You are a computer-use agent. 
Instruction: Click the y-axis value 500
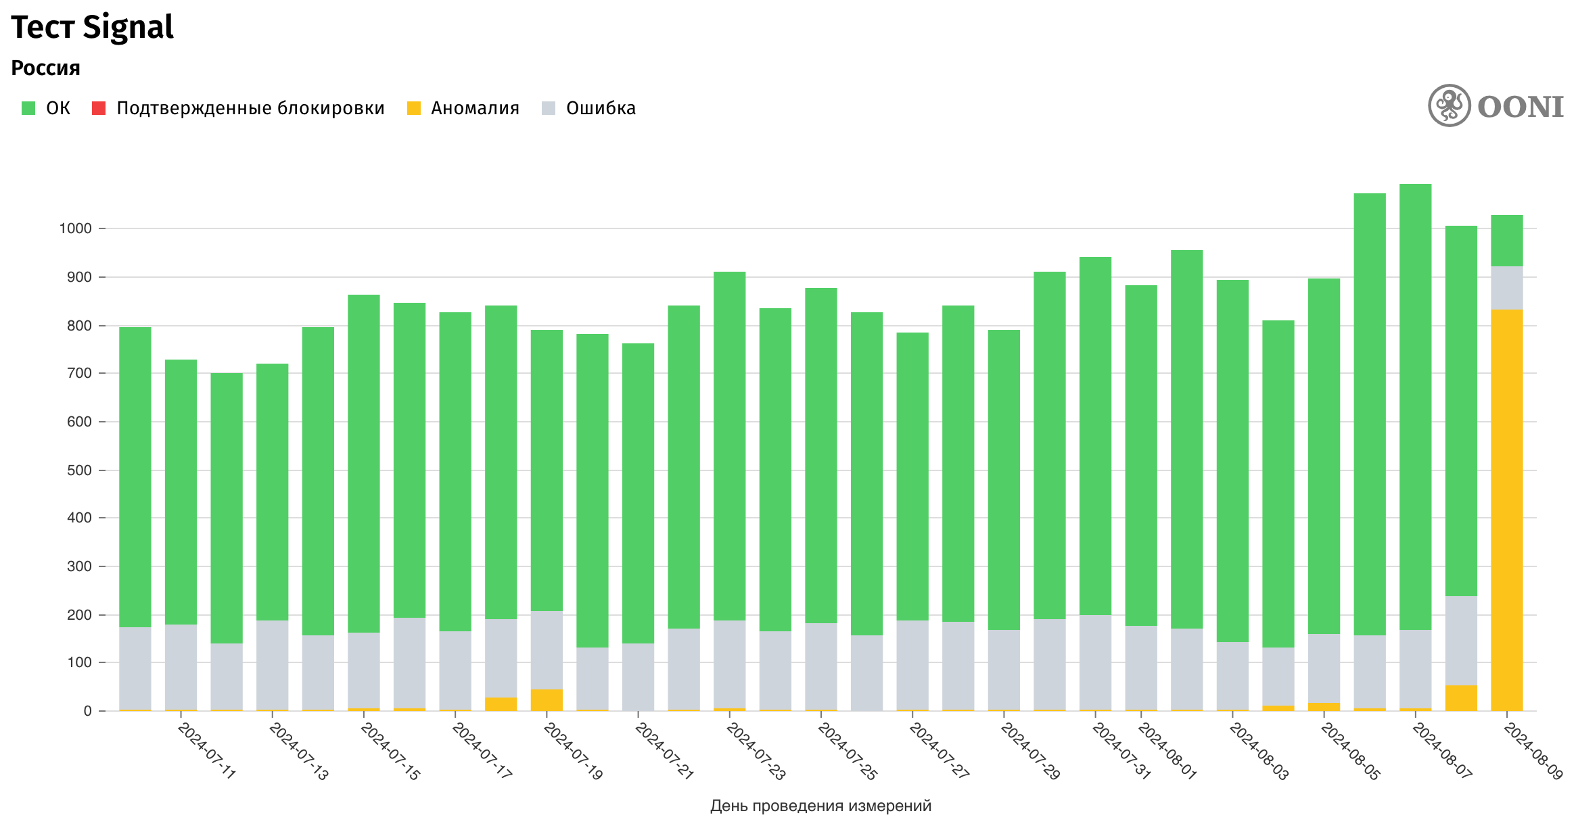[x=79, y=470]
